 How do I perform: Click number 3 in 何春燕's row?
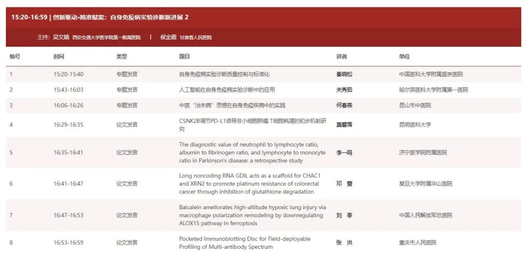(11, 106)
